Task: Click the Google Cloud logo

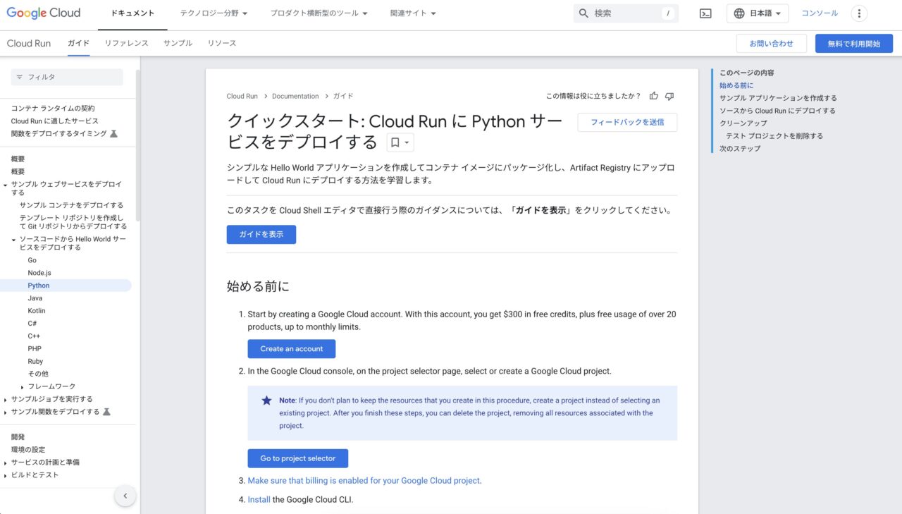Action: coord(44,13)
